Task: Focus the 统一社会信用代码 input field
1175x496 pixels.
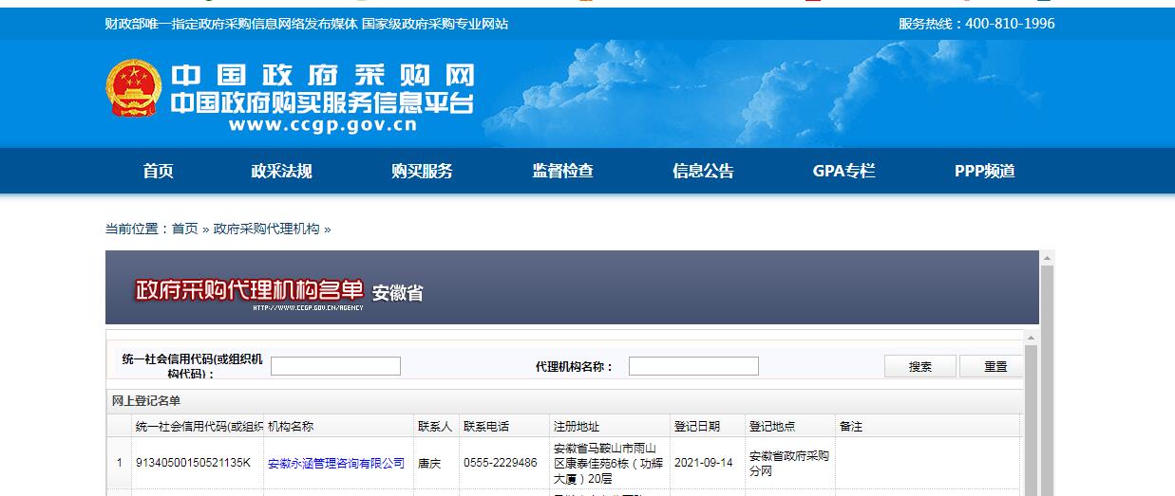Action: pyautogui.click(x=335, y=366)
